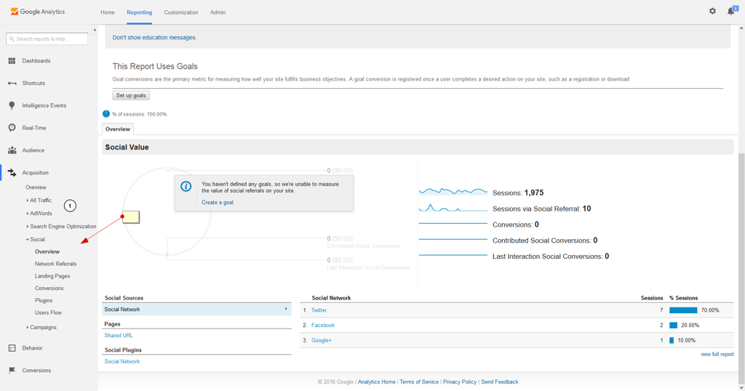745x391 pixels.
Task: Click the Intelligence Events menu label
Action: click(x=44, y=105)
